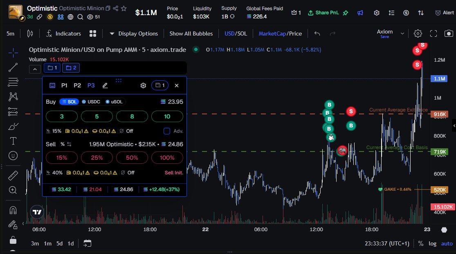This screenshot has height=254, width=456.
Task: Open the website globe icon link
Action: 70,17
